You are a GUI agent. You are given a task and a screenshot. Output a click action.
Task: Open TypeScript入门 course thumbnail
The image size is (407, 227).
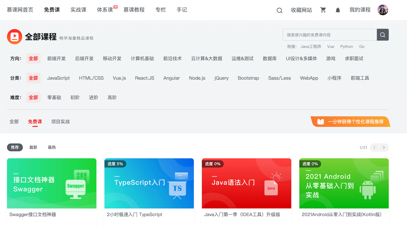point(149,183)
